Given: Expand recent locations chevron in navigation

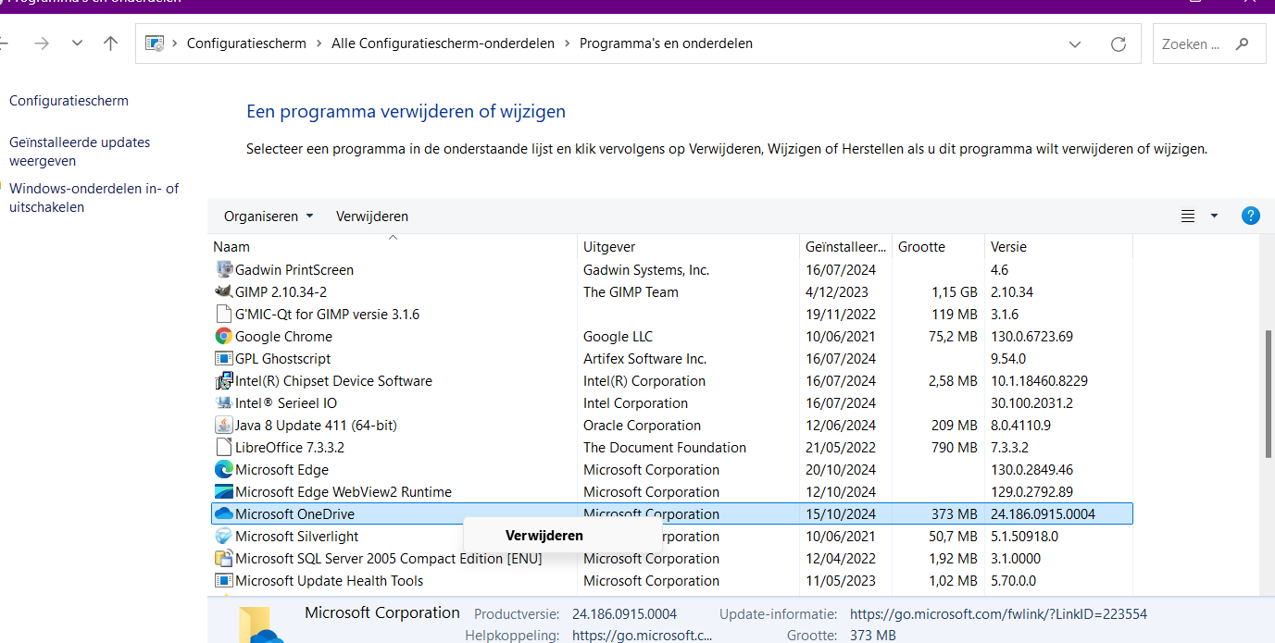Looking at the screenshot, I should [77, 43].
